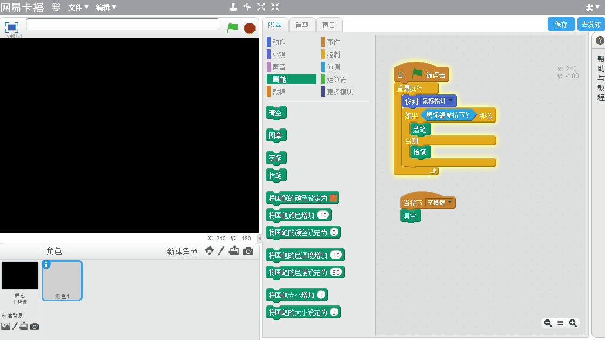This screenshot has height=340, width=605.
Task: Open the language globe menu
Action: pos(56,7)
